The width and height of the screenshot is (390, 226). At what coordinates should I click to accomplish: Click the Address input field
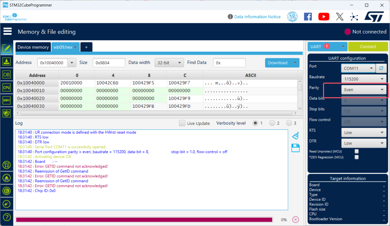pyautogui.click(x=52, y=63)
